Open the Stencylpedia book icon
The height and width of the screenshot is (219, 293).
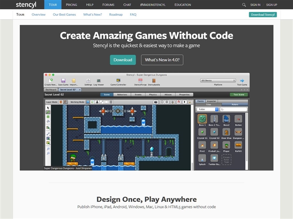coord(154,81)
